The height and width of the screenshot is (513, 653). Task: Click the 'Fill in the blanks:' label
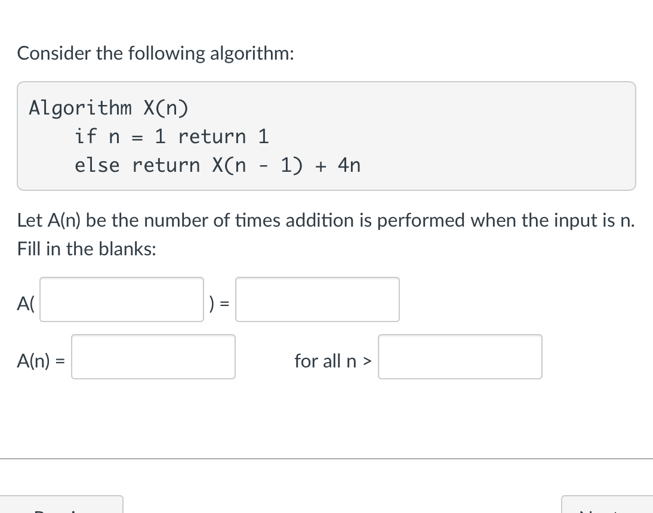tap(86, 249)
